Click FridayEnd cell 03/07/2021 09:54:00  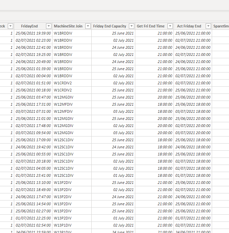click(x=33, y=133)
